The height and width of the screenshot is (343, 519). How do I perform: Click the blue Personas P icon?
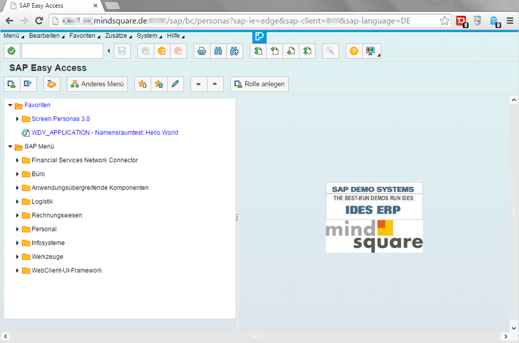[x=259, y=37]
